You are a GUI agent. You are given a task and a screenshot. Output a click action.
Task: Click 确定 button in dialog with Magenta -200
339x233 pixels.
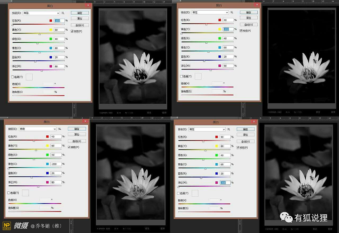click(x=245, y=129)
